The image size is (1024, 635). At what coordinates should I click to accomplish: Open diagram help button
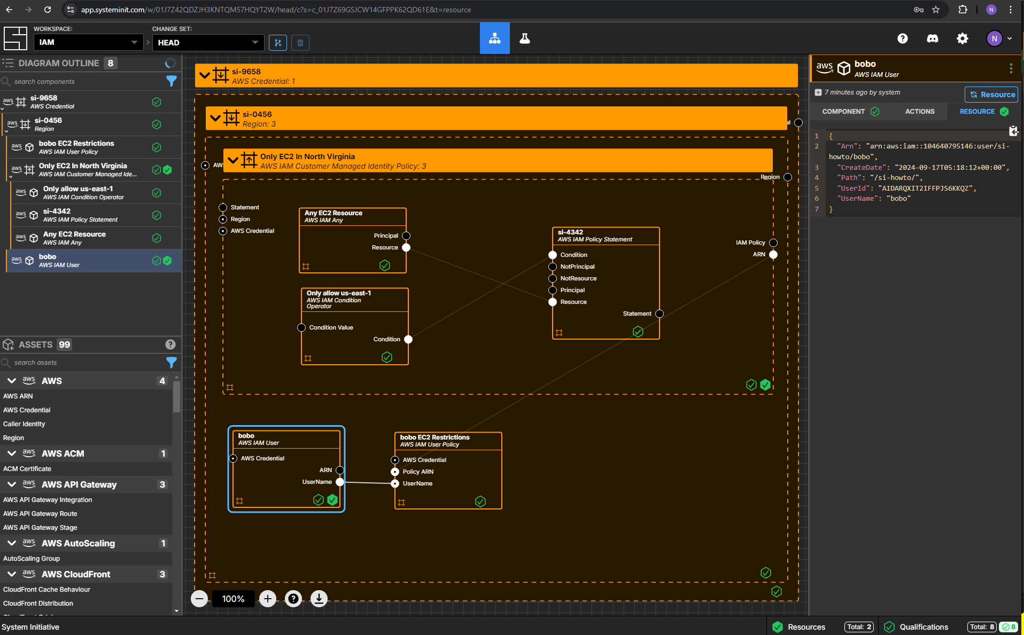point(293,599)
